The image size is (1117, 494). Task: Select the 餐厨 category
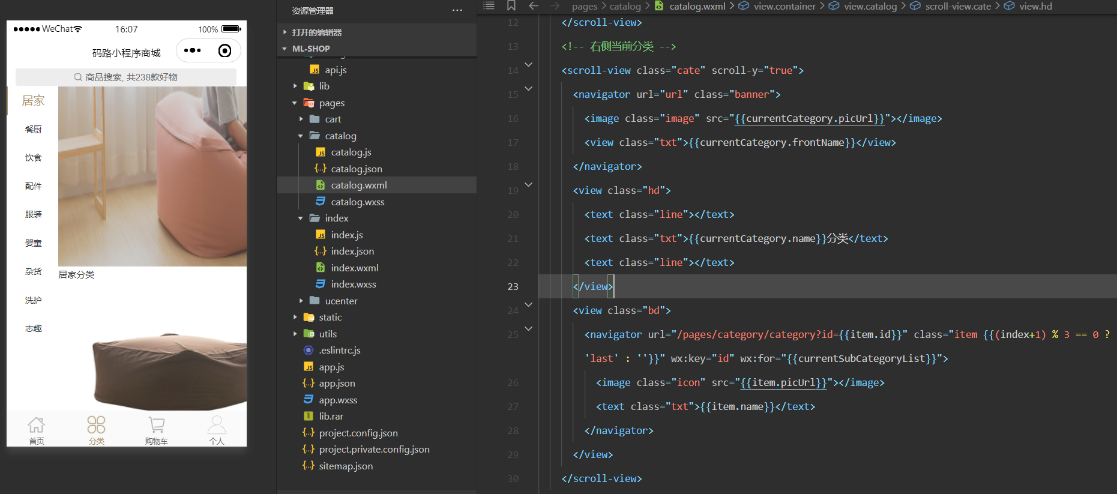pyautogui.click(x=33, y=129)
